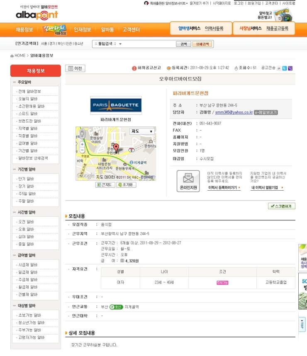The width and height of the screenshot is (307, 356).
Task: Click the purple phone share icon
Action: tap(290, 68)
